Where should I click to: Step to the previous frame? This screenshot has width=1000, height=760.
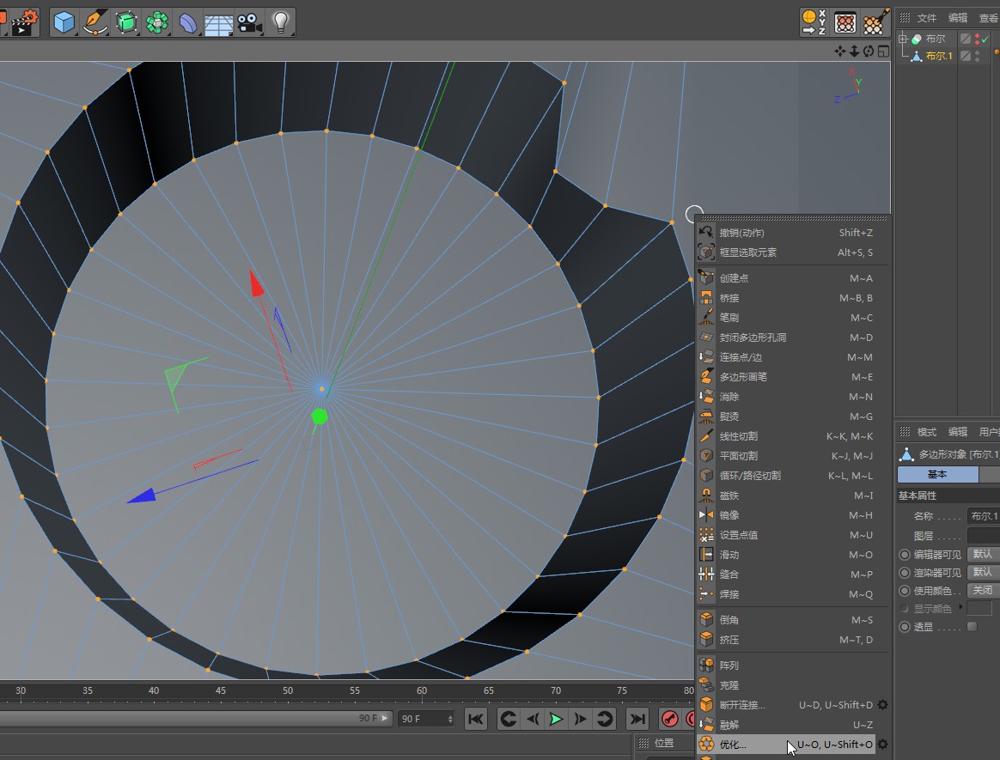(533, 719)
